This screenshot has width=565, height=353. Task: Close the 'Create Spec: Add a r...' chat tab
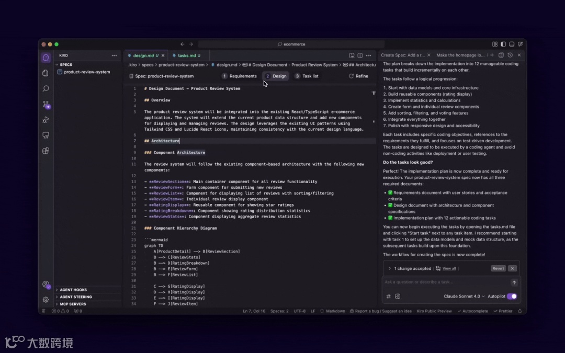[x=429, y=55]
